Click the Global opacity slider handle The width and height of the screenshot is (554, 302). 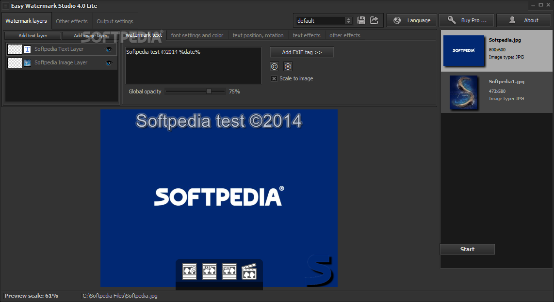point(209,91)
